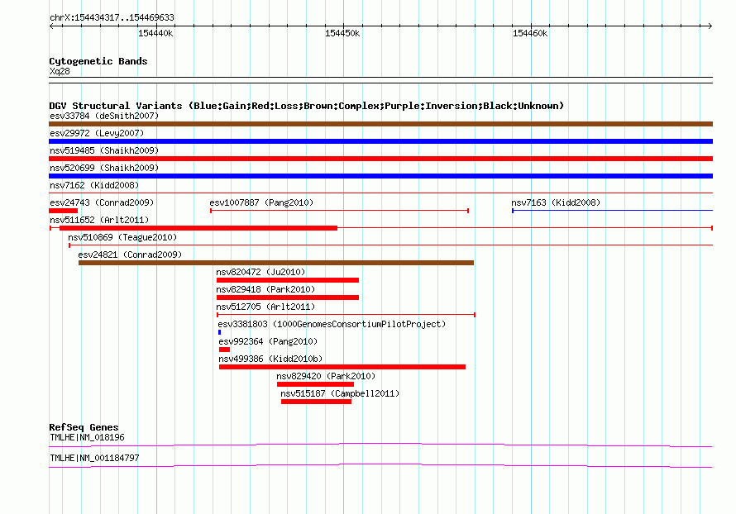
Task: Open the esv1007887 (Pang2010) variant label
Action: 261,202
